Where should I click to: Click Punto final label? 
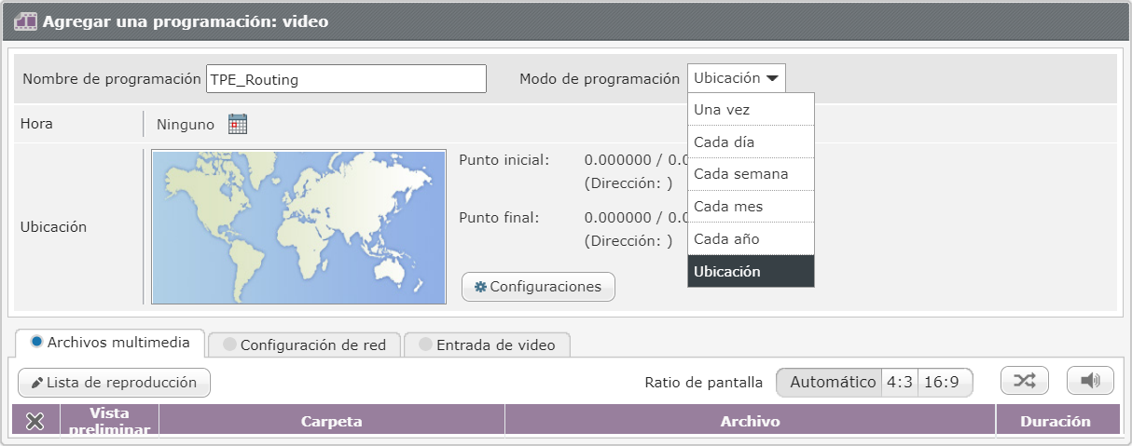pos(499,217)
